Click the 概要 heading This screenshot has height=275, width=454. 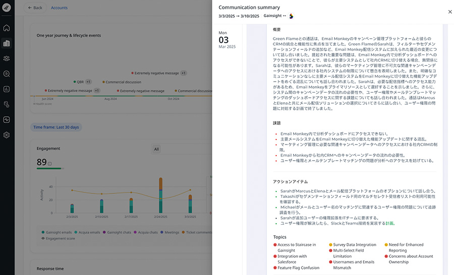tap(276, 30)
